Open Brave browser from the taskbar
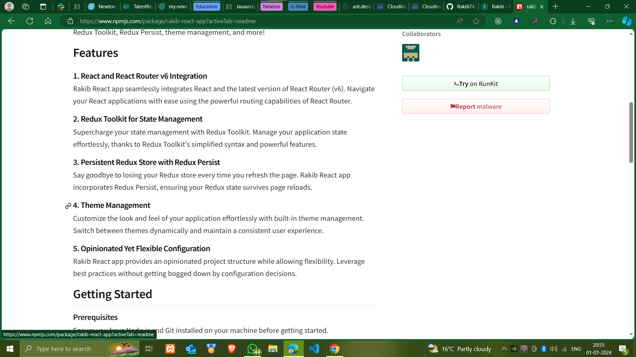This screenshot has width=636, height=357. pyautogui.click(x=232, y=349)
